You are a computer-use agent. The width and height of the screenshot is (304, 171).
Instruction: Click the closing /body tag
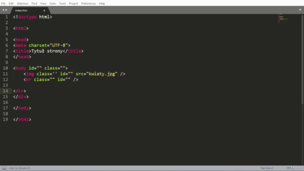tap(22, 108)
